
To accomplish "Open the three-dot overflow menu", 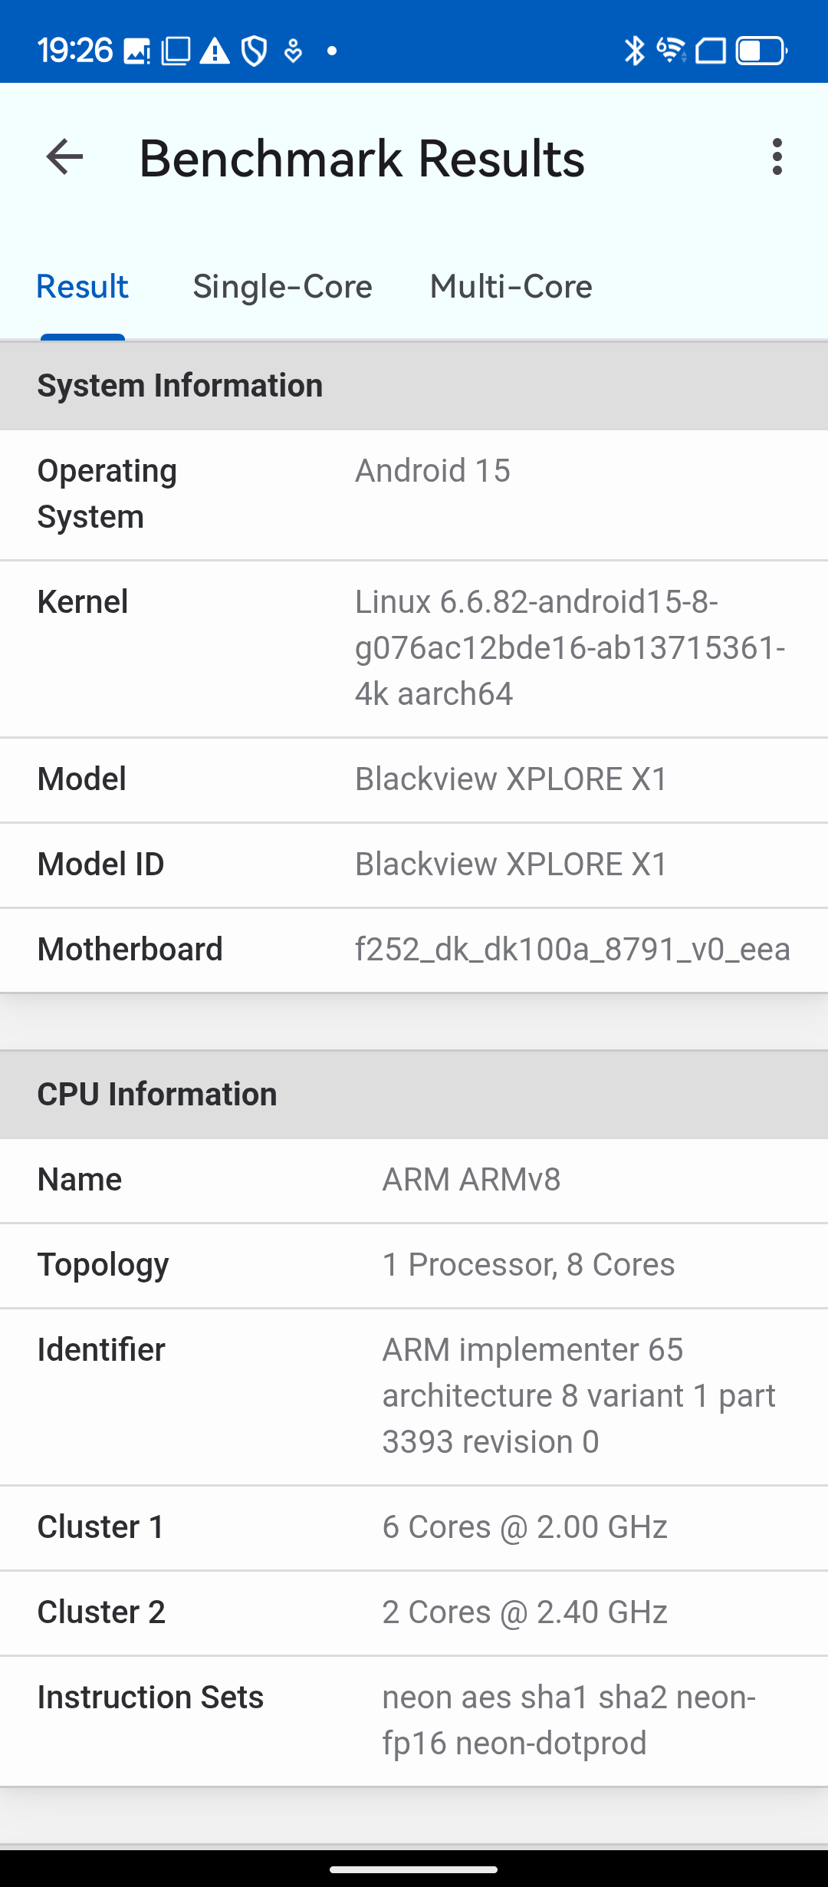I will (777, 157).
